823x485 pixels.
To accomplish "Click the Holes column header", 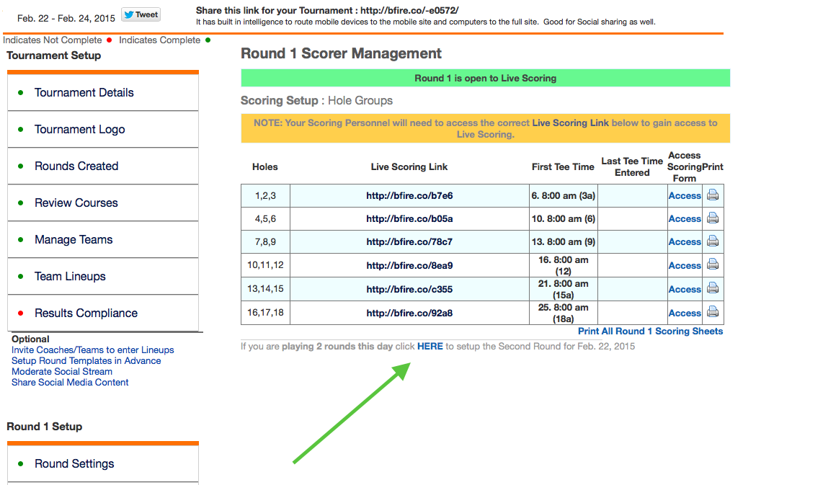I will 265,167.
